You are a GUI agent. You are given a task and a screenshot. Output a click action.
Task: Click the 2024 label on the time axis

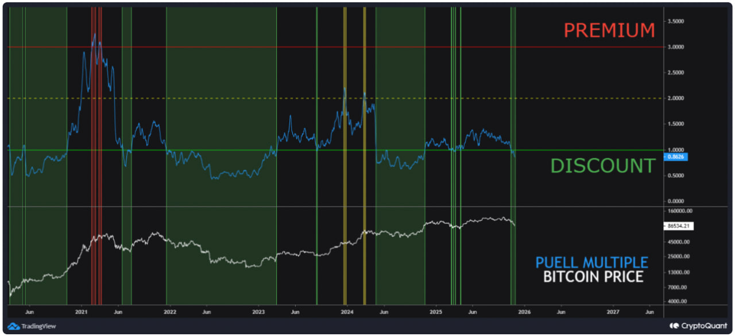(x=347, y=311)
